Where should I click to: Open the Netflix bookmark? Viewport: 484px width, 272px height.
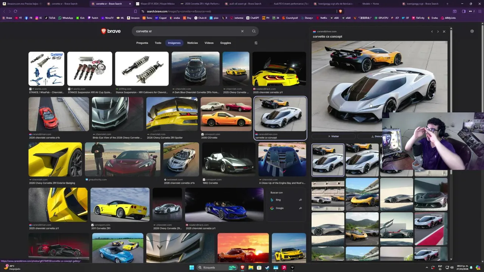tap(322, 18)
